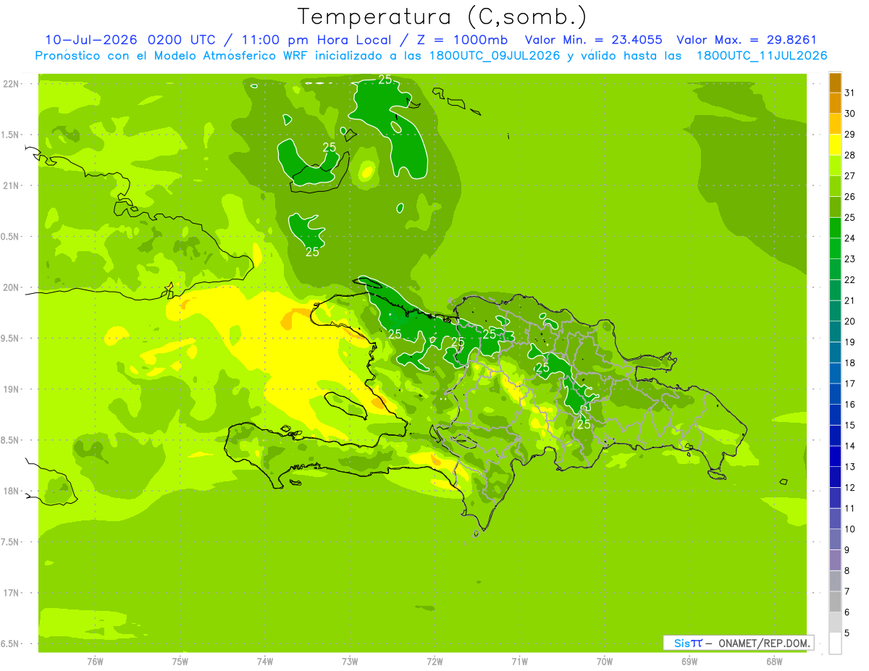
Task: Click the purple legend band between 9 and 10
Action: [x=835, y=539]
